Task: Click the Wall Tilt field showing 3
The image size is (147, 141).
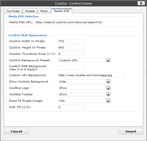Action: click(72, 107)
